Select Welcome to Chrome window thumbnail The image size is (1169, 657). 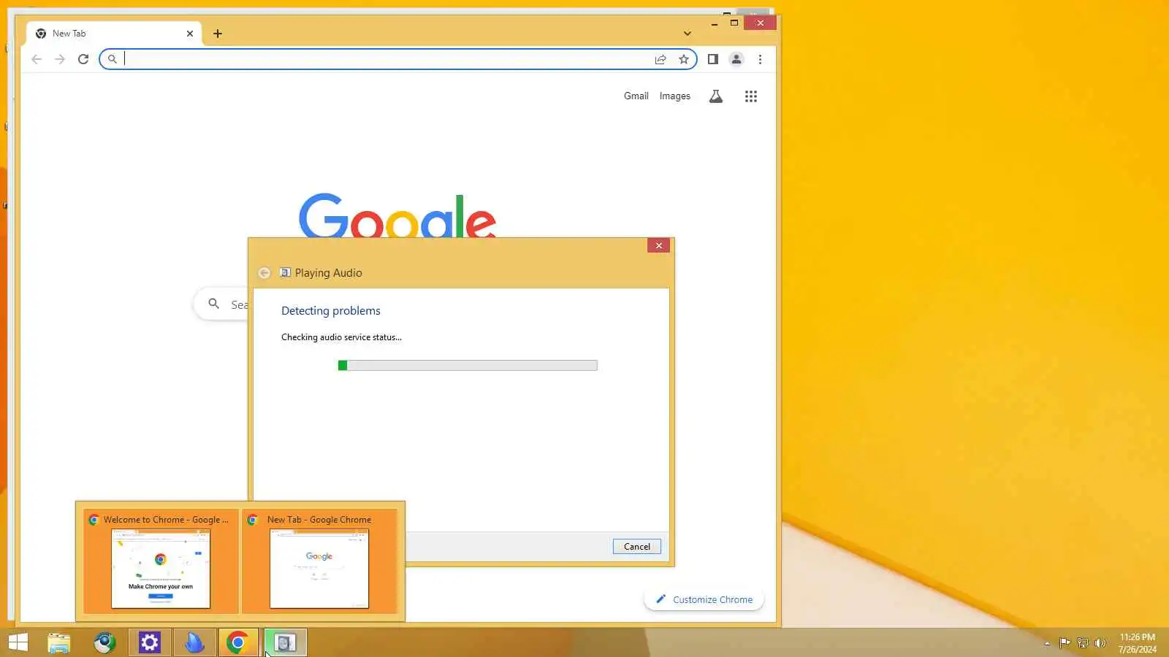pos(161,561)
